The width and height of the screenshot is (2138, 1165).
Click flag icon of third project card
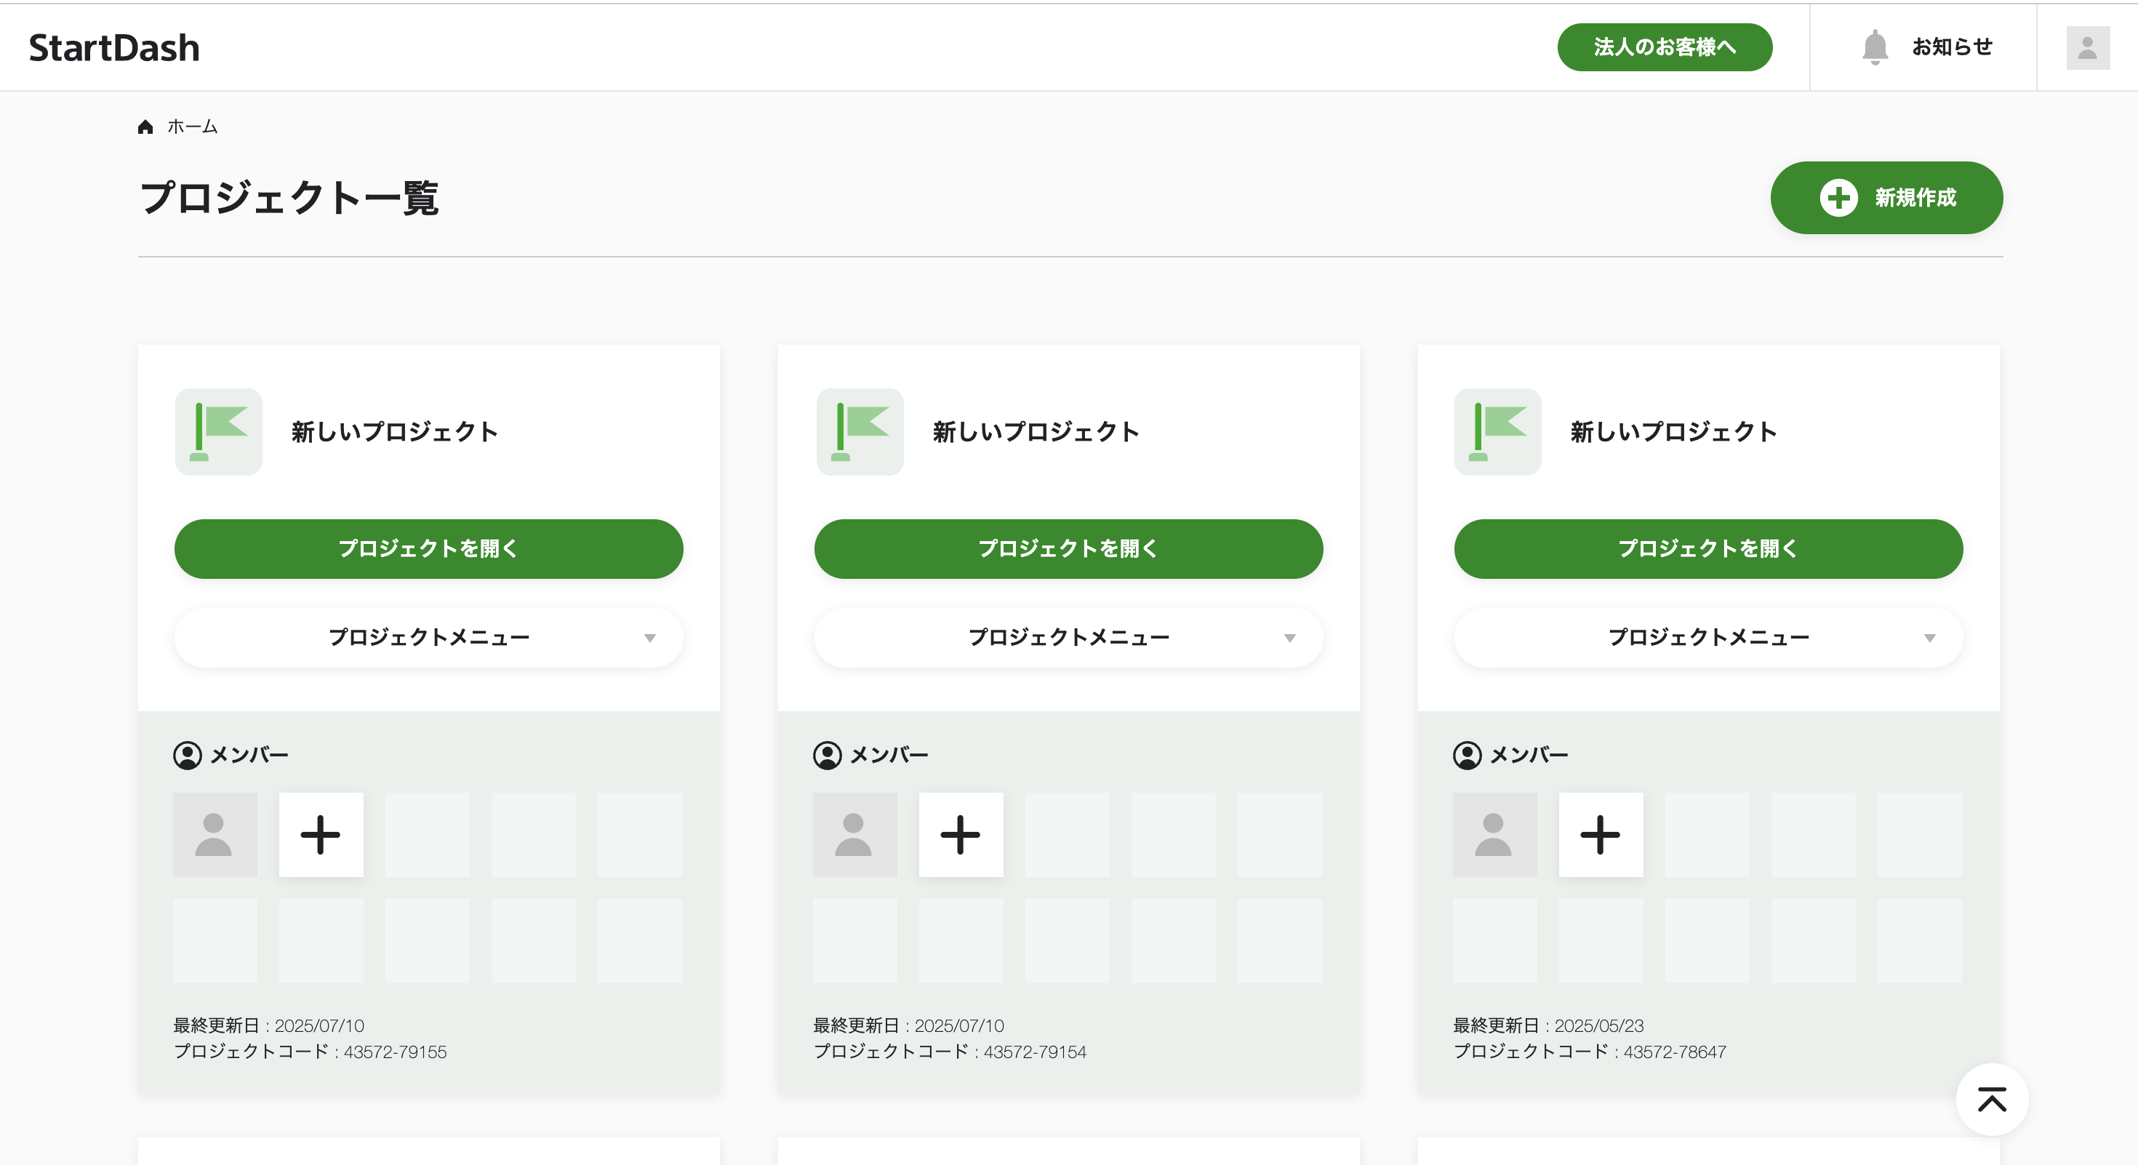pyautogui.click(x=1497, y=431)
